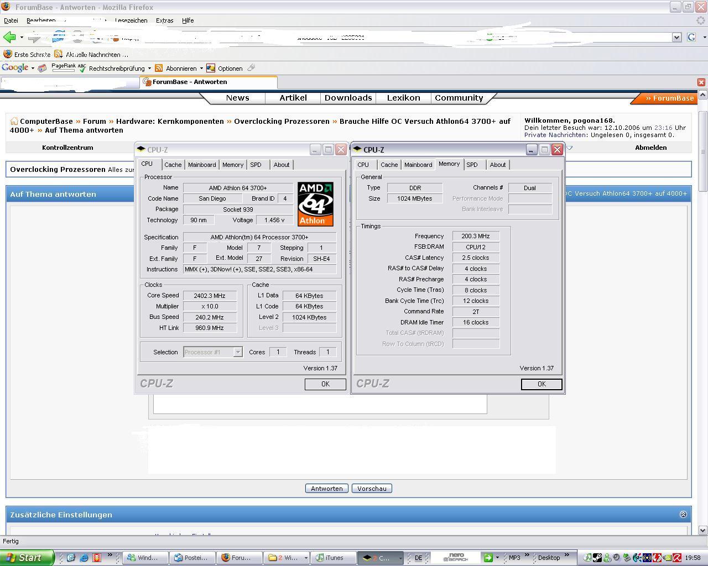The image size is (708, 566).
Task: Open the address bar URL dropdown
Action: pyautogui.click(x=676, y=37)
